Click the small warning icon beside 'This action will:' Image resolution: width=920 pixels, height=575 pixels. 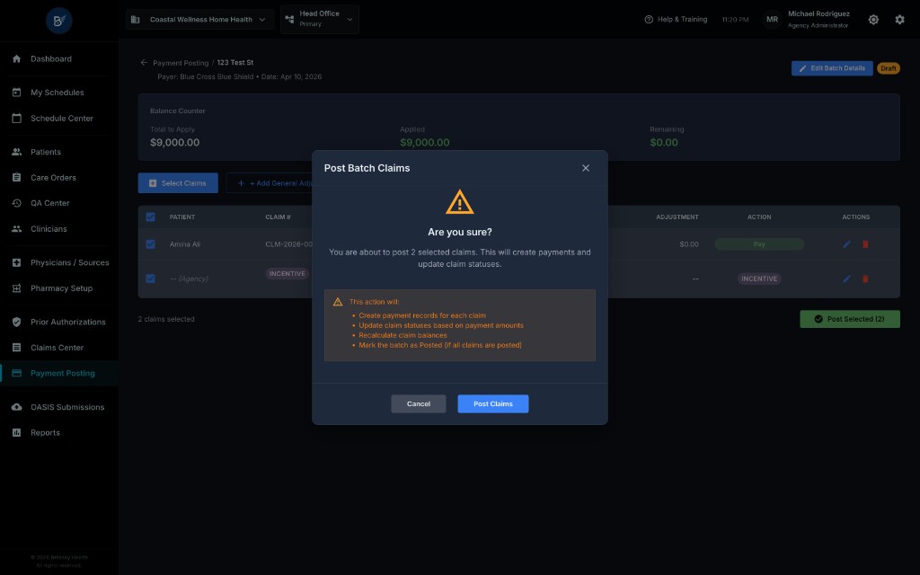click(x=338, y=302)
